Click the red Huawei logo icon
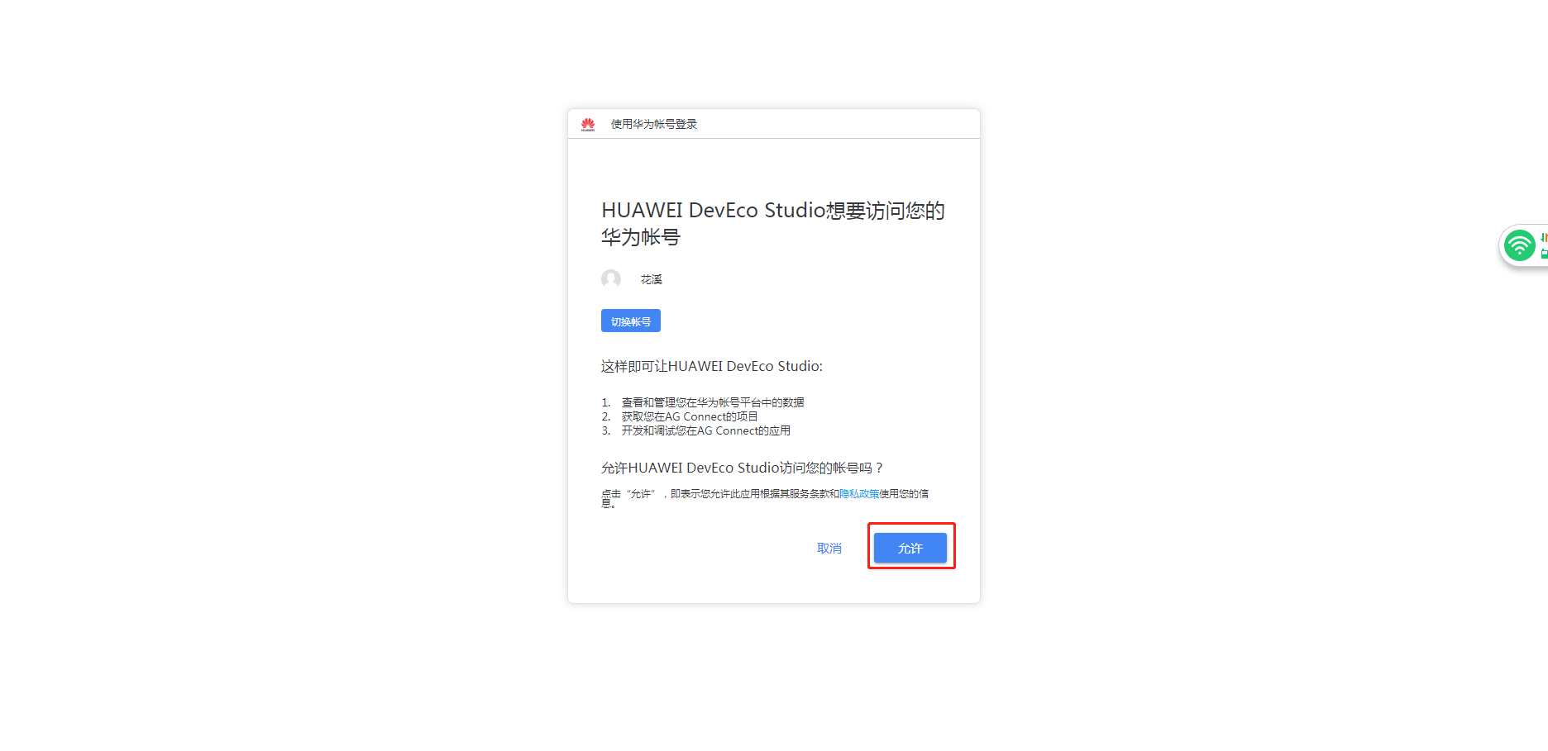The width and height of the screenshot is (1548, 751). point(587,124)
